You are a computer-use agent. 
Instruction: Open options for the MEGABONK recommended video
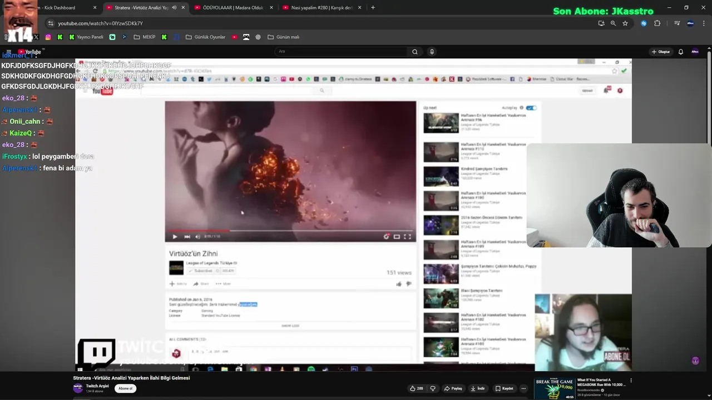pos(631,381)
